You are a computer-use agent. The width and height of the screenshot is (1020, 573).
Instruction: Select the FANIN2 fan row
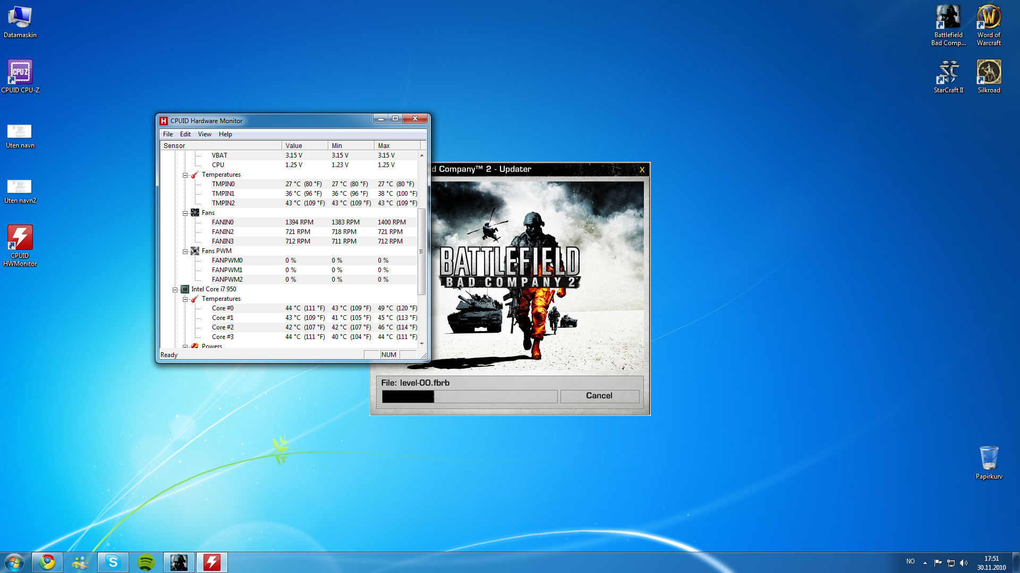(x=289, y=232)
